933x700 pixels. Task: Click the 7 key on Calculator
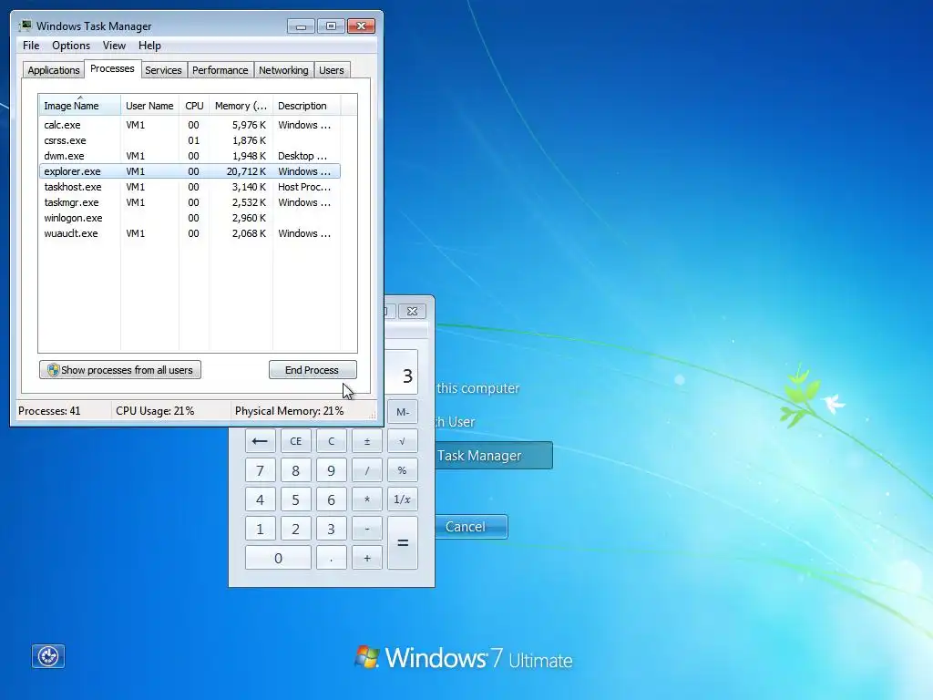(260, 470)
